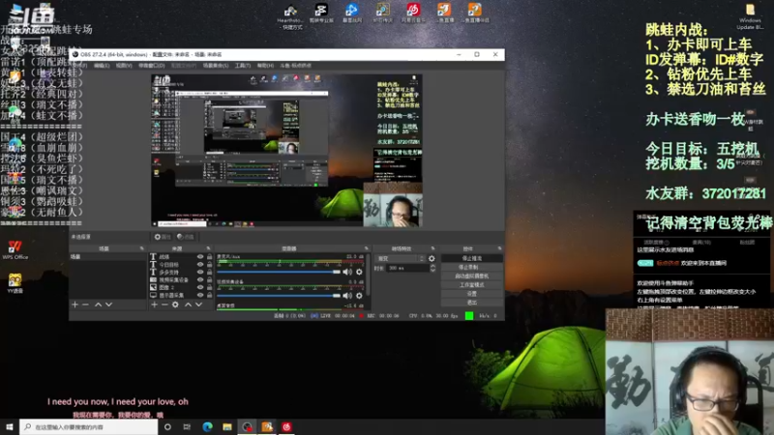Decrease transition duration with down arrow
Viewport: 774px width, 435px height.
[432, 271]
